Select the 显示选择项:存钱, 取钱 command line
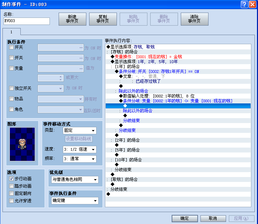 (x=178, y=47)
